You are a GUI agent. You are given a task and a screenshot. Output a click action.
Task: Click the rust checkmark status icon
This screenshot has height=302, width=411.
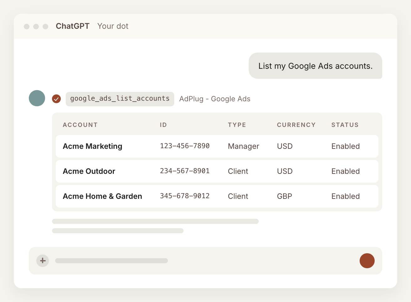pos(56,99)
